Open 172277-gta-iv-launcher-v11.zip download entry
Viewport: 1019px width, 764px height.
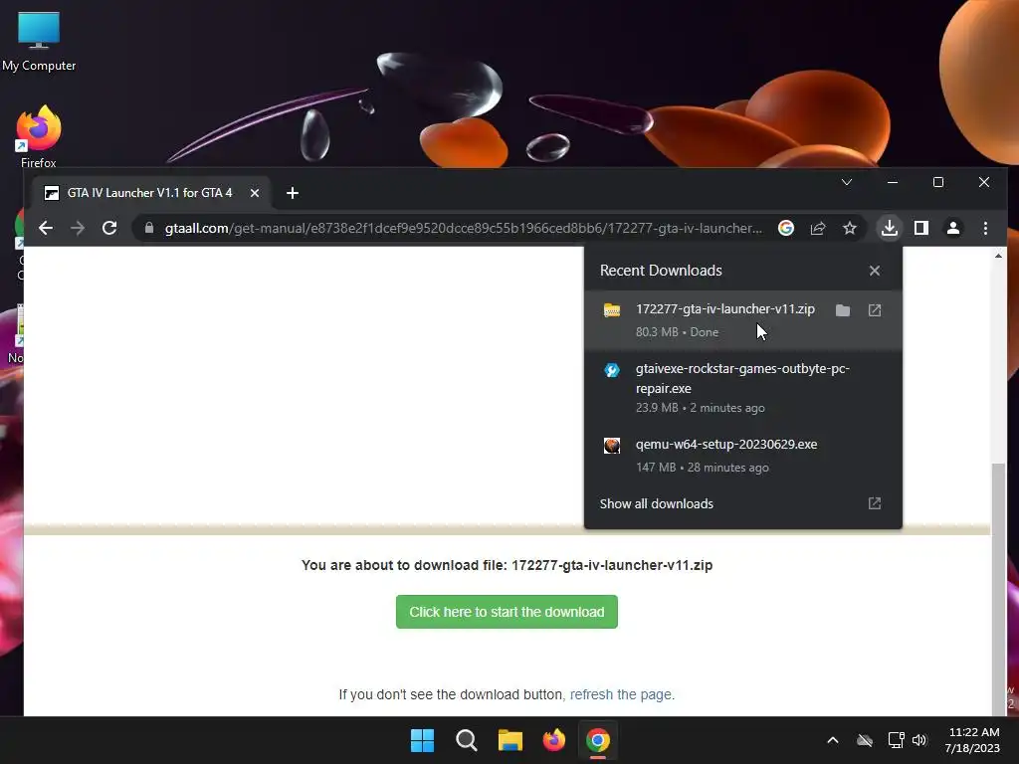point(742,320)
